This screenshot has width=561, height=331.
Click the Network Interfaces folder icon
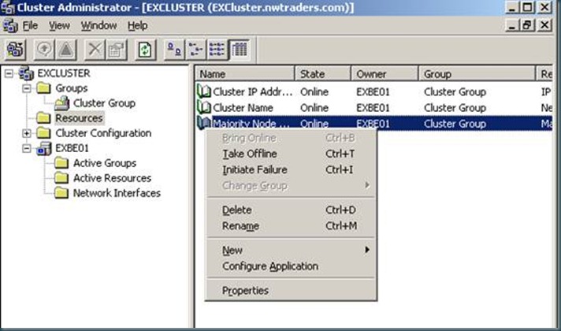click(61, 193)
